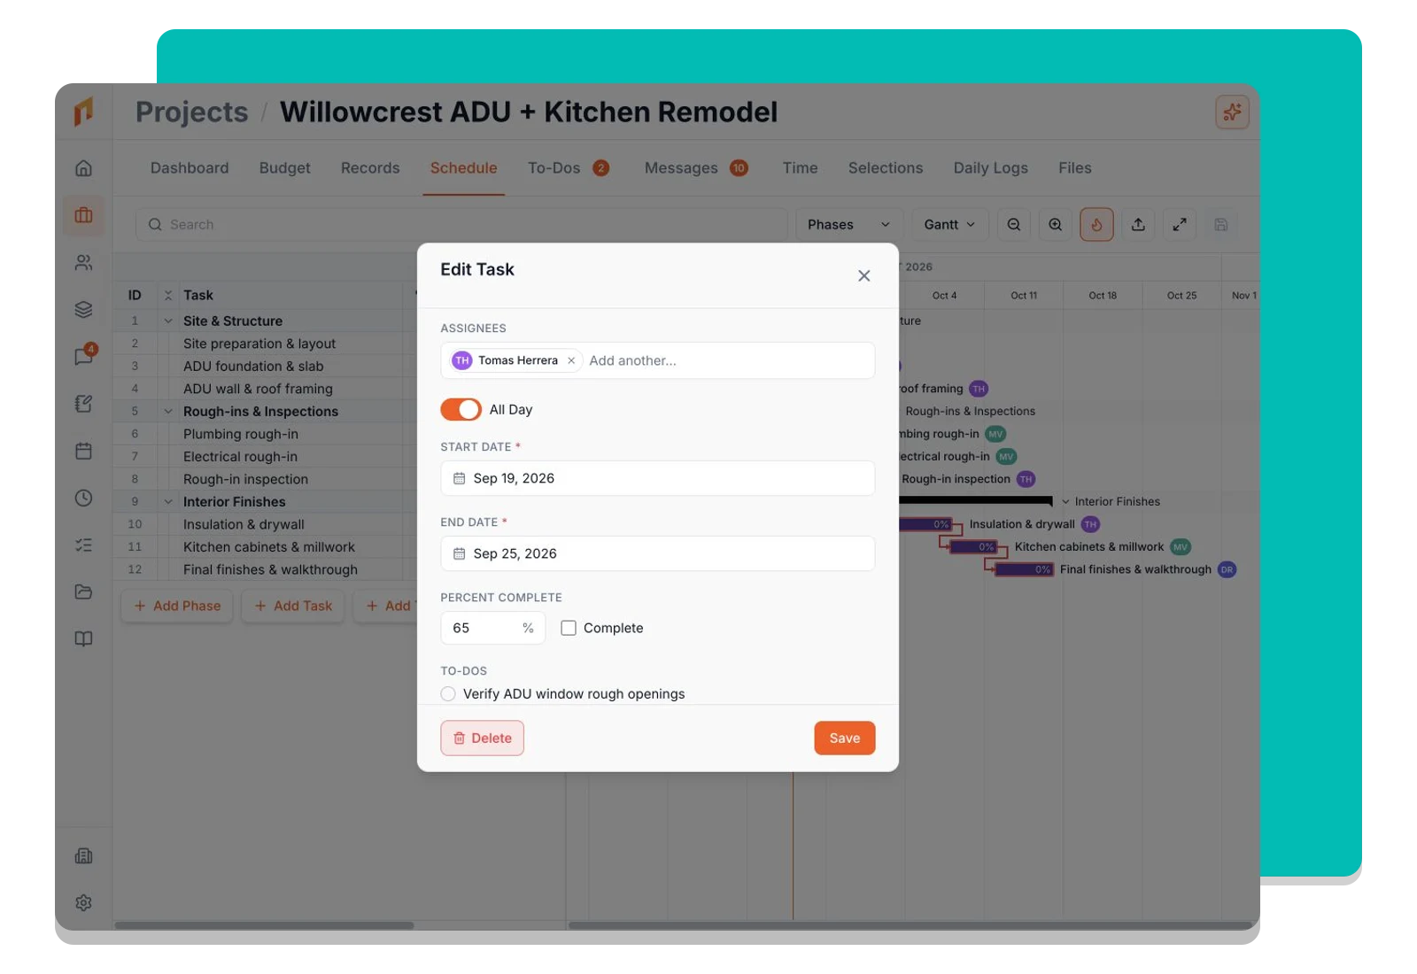Viewport: 1417px width, 974px height.
Task: Toggle the All Day switch off
Action: coord(461,409)
